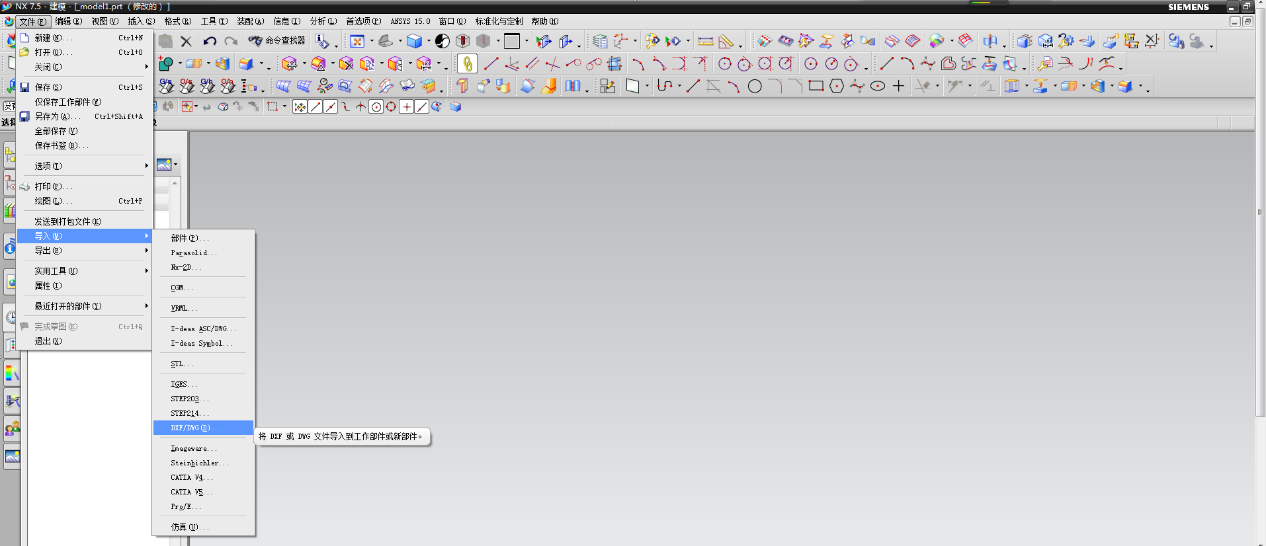The width and height of the screenshot is (1266, 546).
Task: Expand the 选项 submenu arrow
Action: (x=146, y=166)
